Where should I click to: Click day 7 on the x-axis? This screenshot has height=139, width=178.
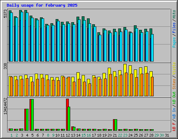point(43,135)
